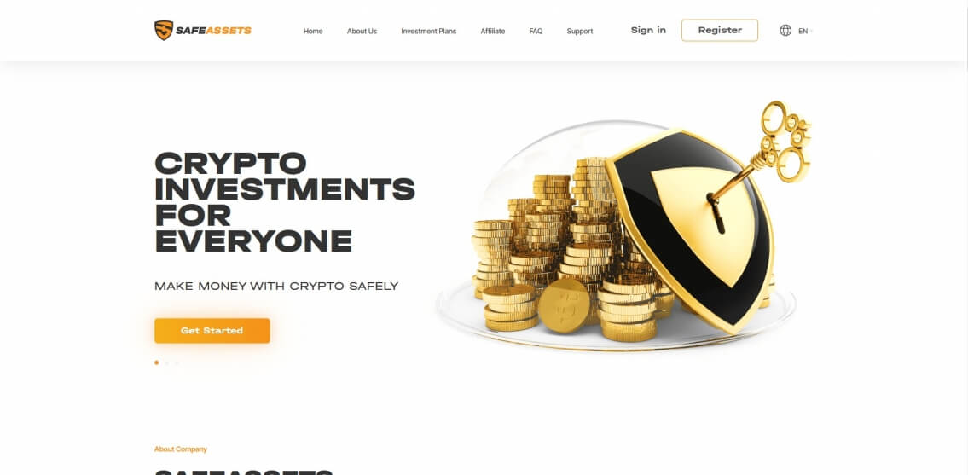The image size is (968, 475).
Task: Expand language selector arrow next to EN
Action: tap(811, 31)
